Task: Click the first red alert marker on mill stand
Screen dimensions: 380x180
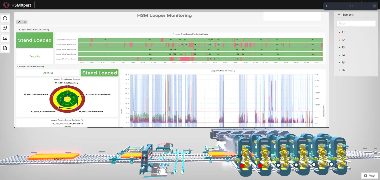Action: (x=242, y=166)
